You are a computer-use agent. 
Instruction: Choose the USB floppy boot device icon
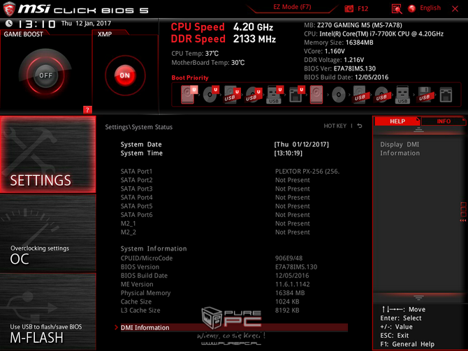pyautogui.click(x=424, y=95)
